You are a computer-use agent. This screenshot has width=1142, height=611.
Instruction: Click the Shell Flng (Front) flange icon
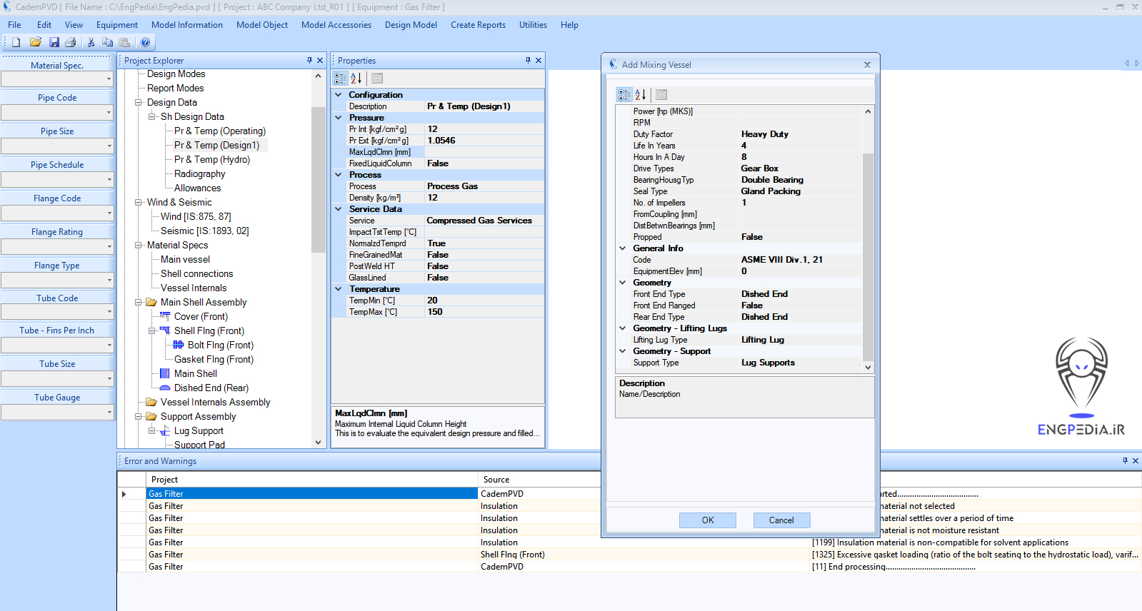point(165,330)
